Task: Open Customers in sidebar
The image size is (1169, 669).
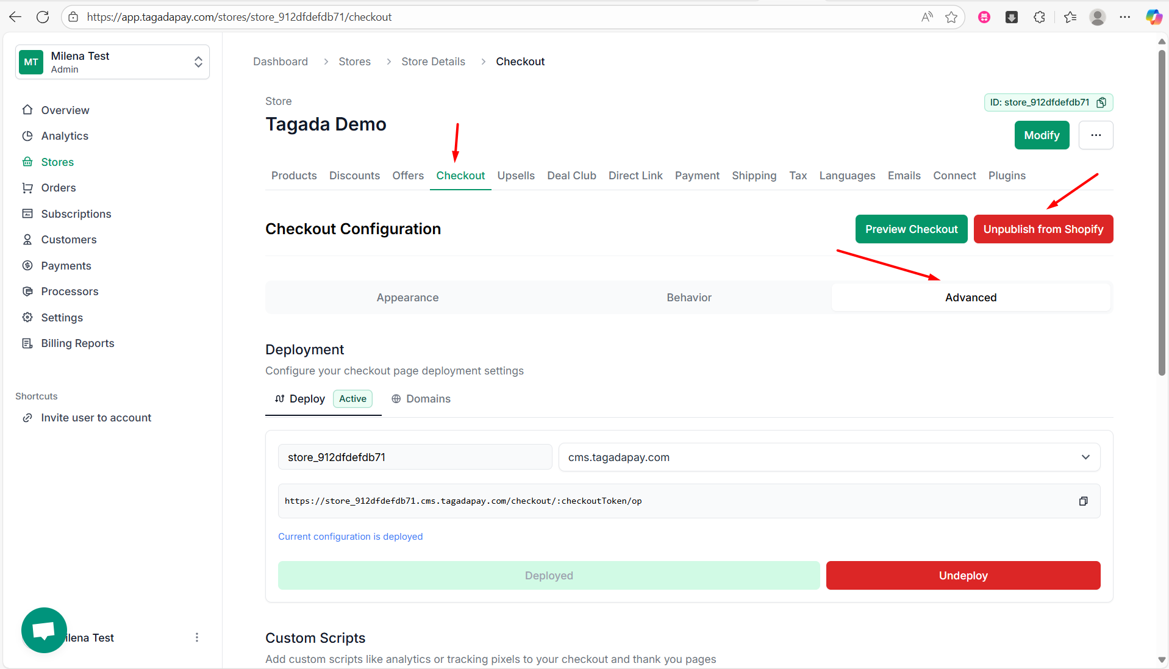Action: [x=68, y=240]
